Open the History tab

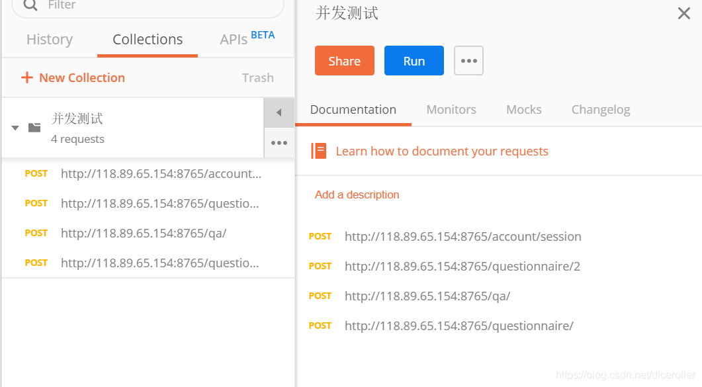point(49,40)
